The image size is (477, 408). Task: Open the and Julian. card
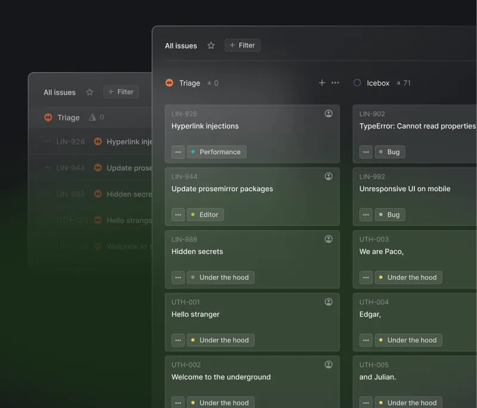415,382
